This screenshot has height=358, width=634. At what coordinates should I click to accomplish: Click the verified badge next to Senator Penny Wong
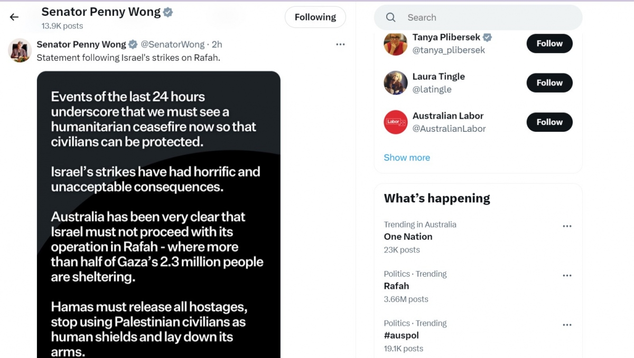coord(169,11)
